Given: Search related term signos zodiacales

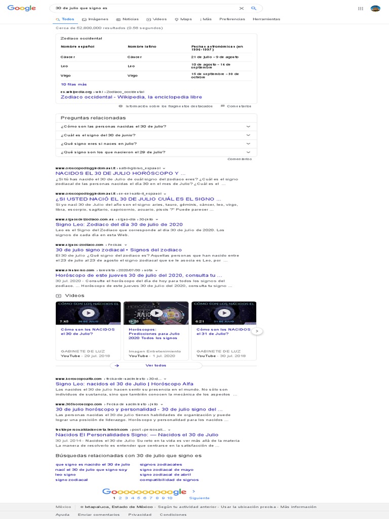Looking at the screenshot, I should click(x=161, y=465).
